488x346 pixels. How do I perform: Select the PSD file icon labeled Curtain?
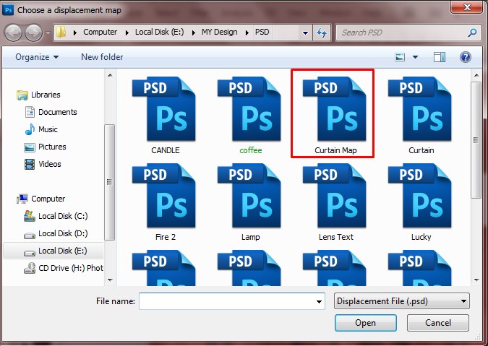point(420,109)
